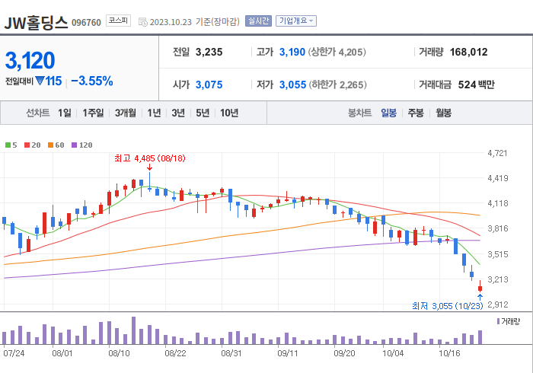Click the 08/18 candlestick with highest wick

(149, 183)
